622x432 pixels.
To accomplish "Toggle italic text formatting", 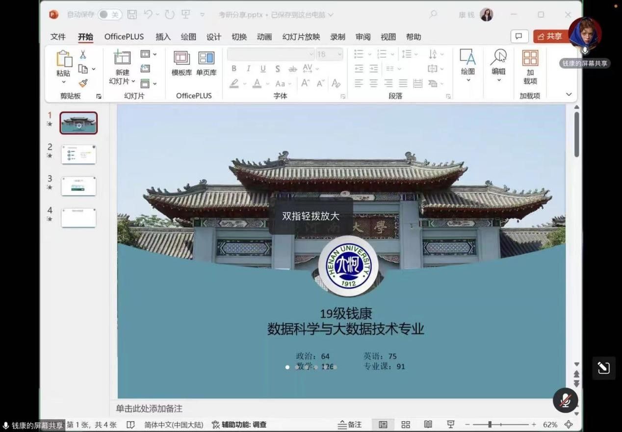I will click(248, 69).
